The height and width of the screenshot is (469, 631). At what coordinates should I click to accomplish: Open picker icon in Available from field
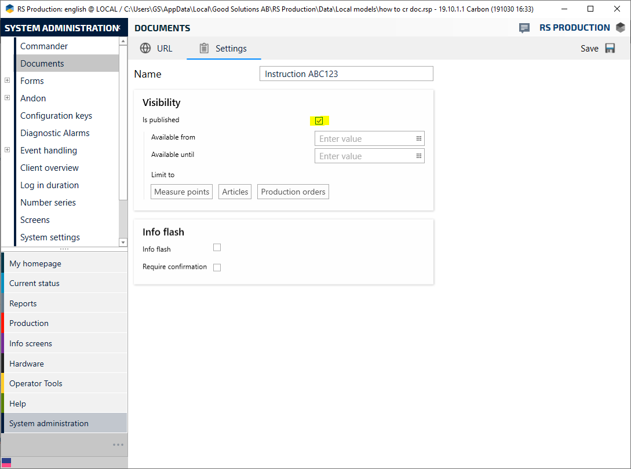pos(418,139)
